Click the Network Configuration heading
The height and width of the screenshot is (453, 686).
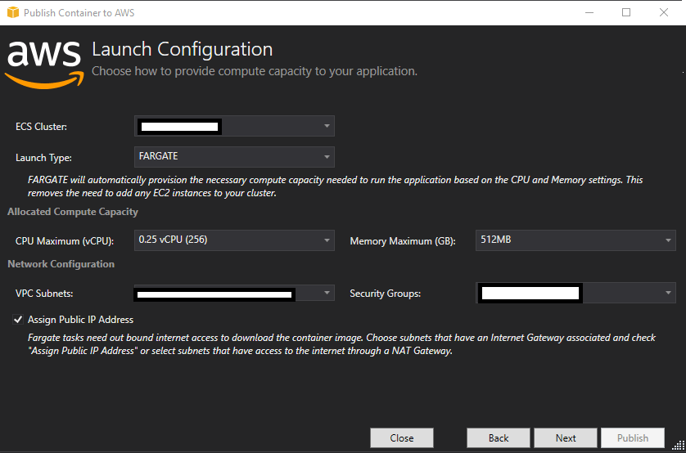click(61, 264)
